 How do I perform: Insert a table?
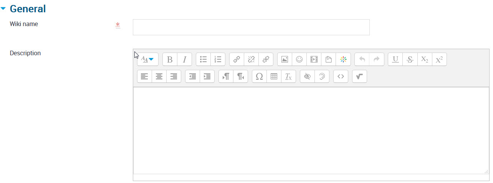point(274,76)
